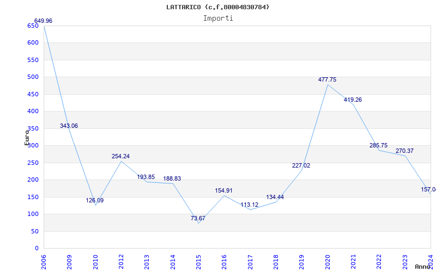Image resolution: width=436 pixels, height=272 pixels.
Task: Click the 2023 x-axis year label
Action: (405, 262)
